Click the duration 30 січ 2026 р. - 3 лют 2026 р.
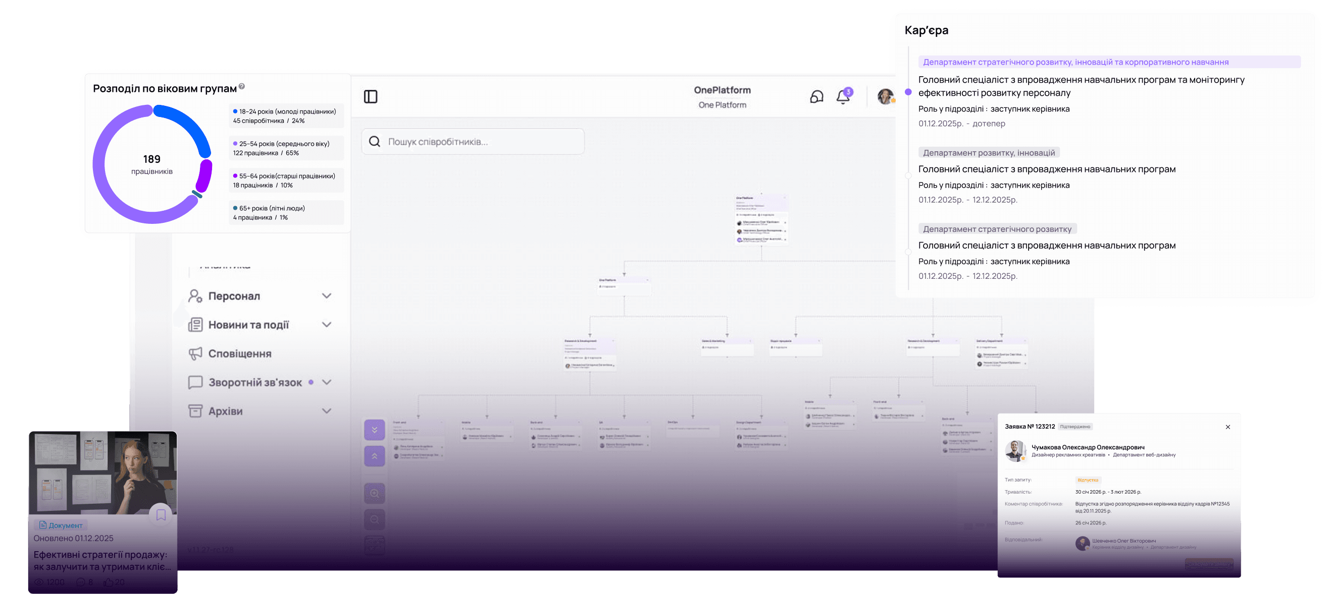 tap(1108, 492)
